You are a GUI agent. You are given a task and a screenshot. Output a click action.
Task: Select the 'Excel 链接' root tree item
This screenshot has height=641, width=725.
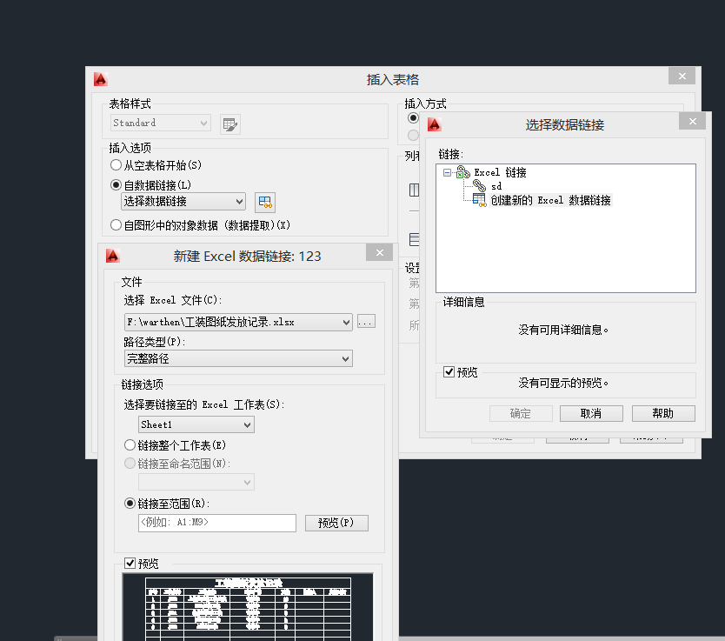tap(501, 172)
